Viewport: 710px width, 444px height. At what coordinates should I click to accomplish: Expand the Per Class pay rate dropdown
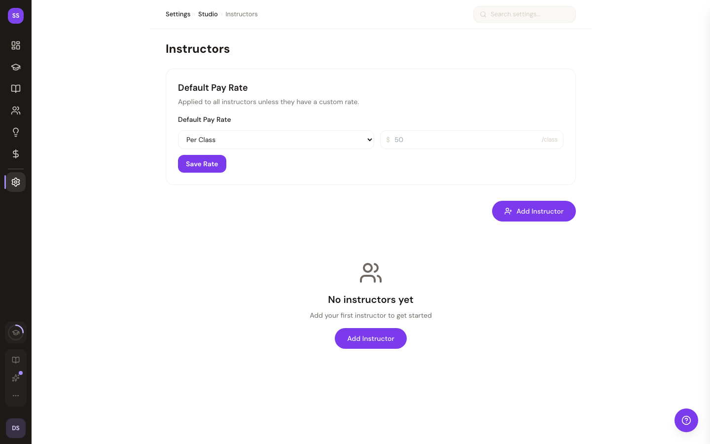(x=276, y=140)
